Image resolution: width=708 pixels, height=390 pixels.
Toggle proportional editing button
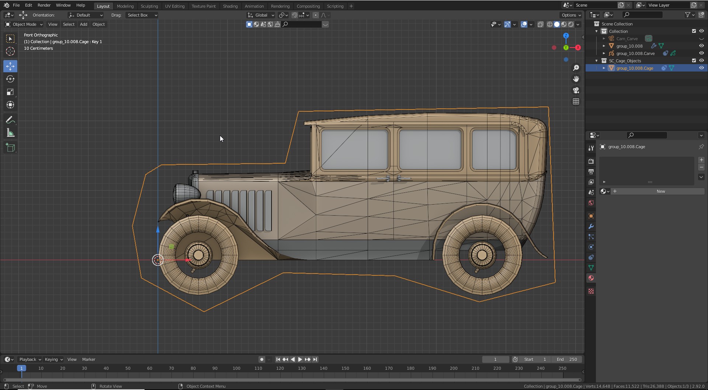pos(316,15)
